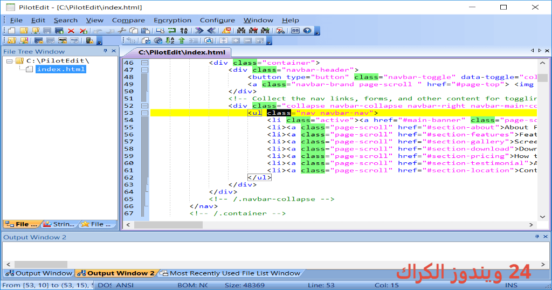552x290 pixels.
Task: Click the editor tab scroll right arrow
Action: pyautogui.click(x=540, y=51)
